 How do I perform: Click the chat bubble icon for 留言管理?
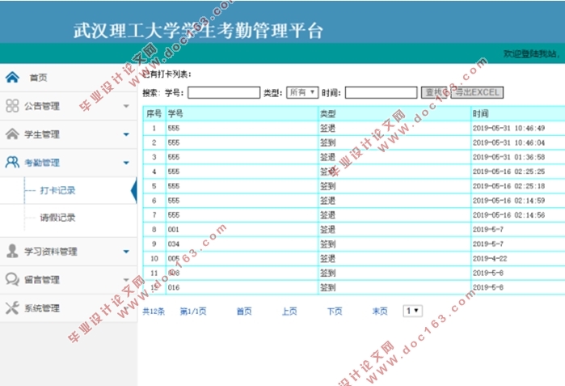12,279
